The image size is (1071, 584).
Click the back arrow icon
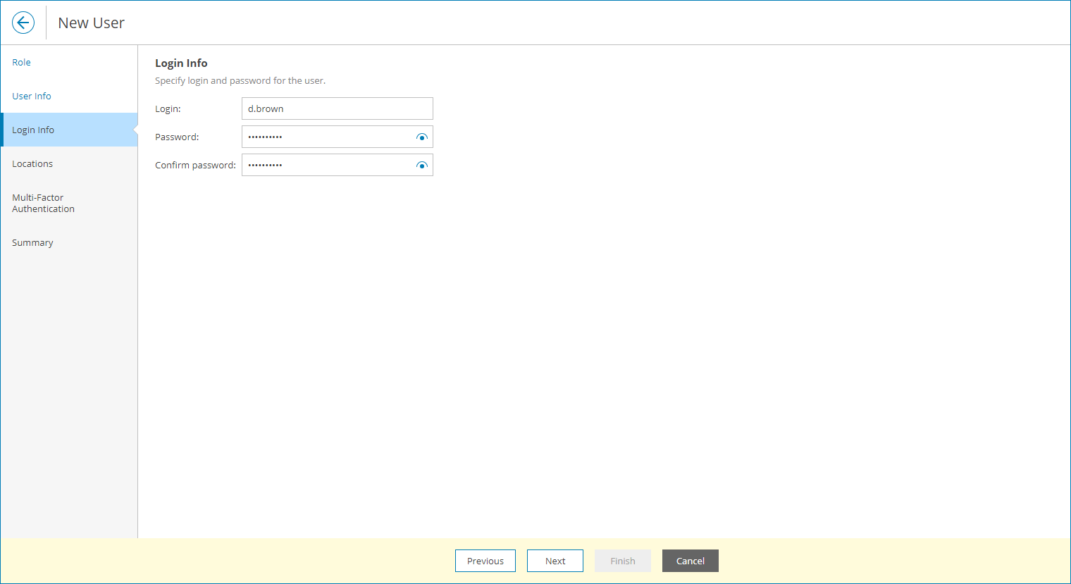pyautogui.click(x=23, y=23)
